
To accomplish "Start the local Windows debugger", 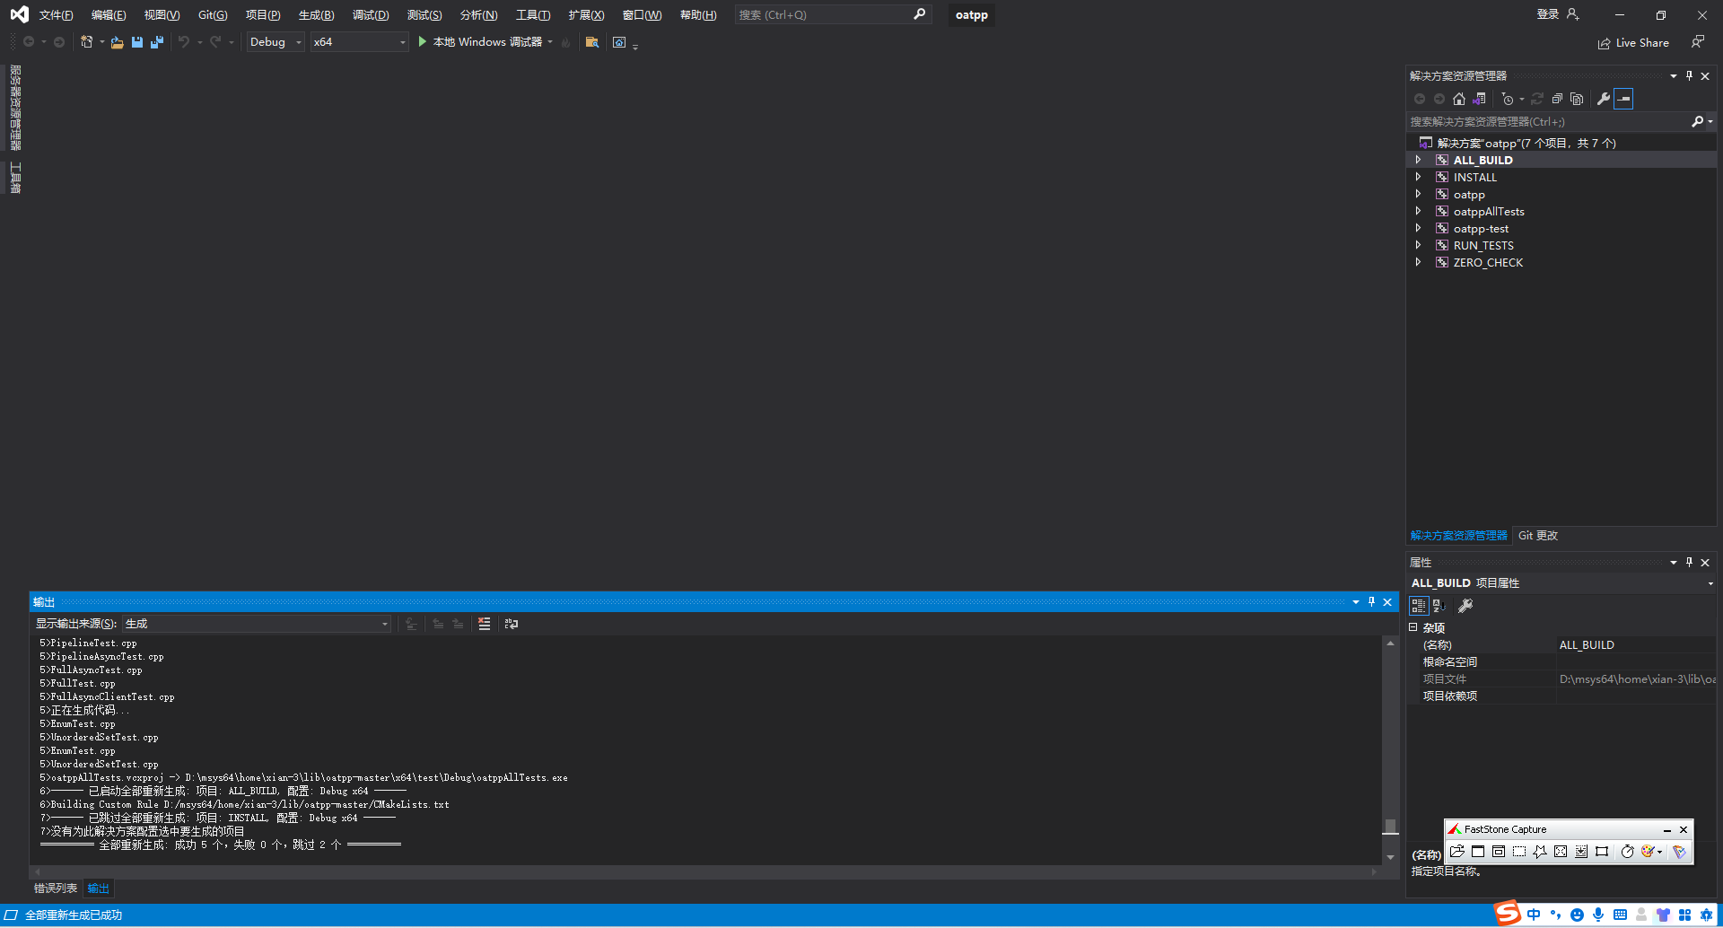I will click(480, 42).
